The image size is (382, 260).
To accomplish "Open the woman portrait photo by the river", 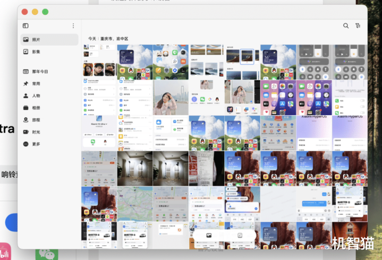I will [171, 98].
